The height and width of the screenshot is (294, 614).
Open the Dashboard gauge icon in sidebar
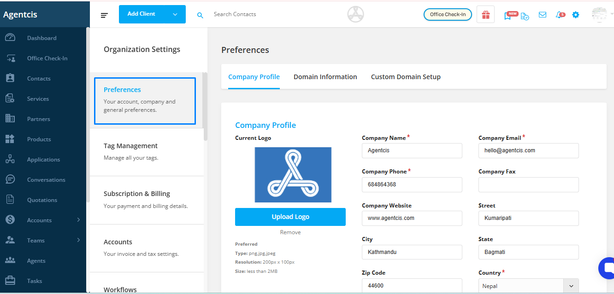(10, 38)
